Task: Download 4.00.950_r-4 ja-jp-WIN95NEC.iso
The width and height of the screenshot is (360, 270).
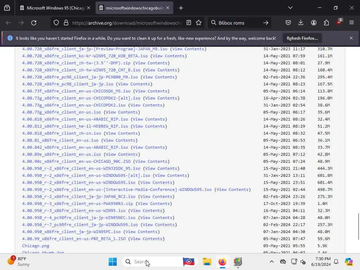Action: 79,218
